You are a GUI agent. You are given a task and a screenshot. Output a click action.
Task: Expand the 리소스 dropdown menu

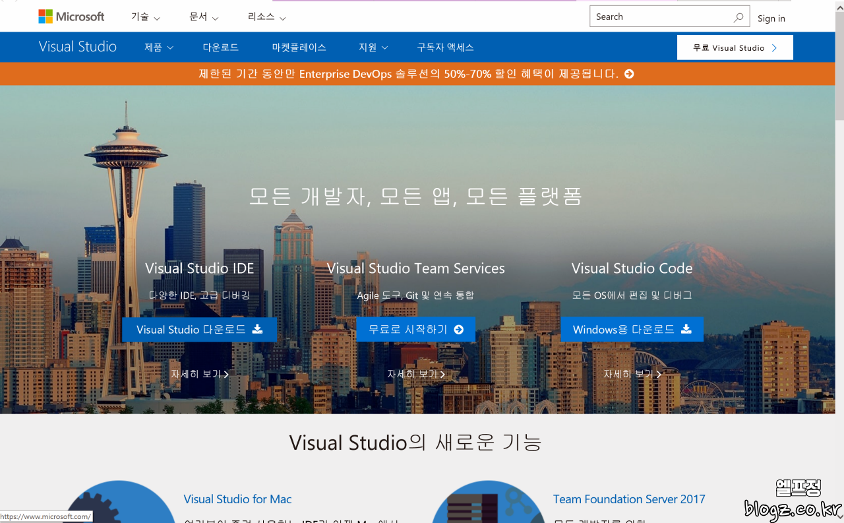coord(266,17)
